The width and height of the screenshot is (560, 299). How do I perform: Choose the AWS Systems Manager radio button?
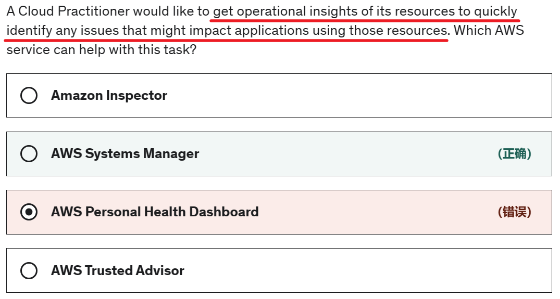coord(29,154)
